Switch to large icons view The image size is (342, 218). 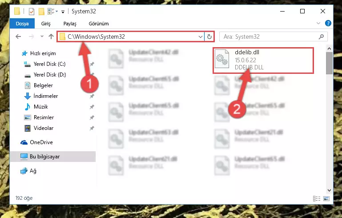(326, 198)
